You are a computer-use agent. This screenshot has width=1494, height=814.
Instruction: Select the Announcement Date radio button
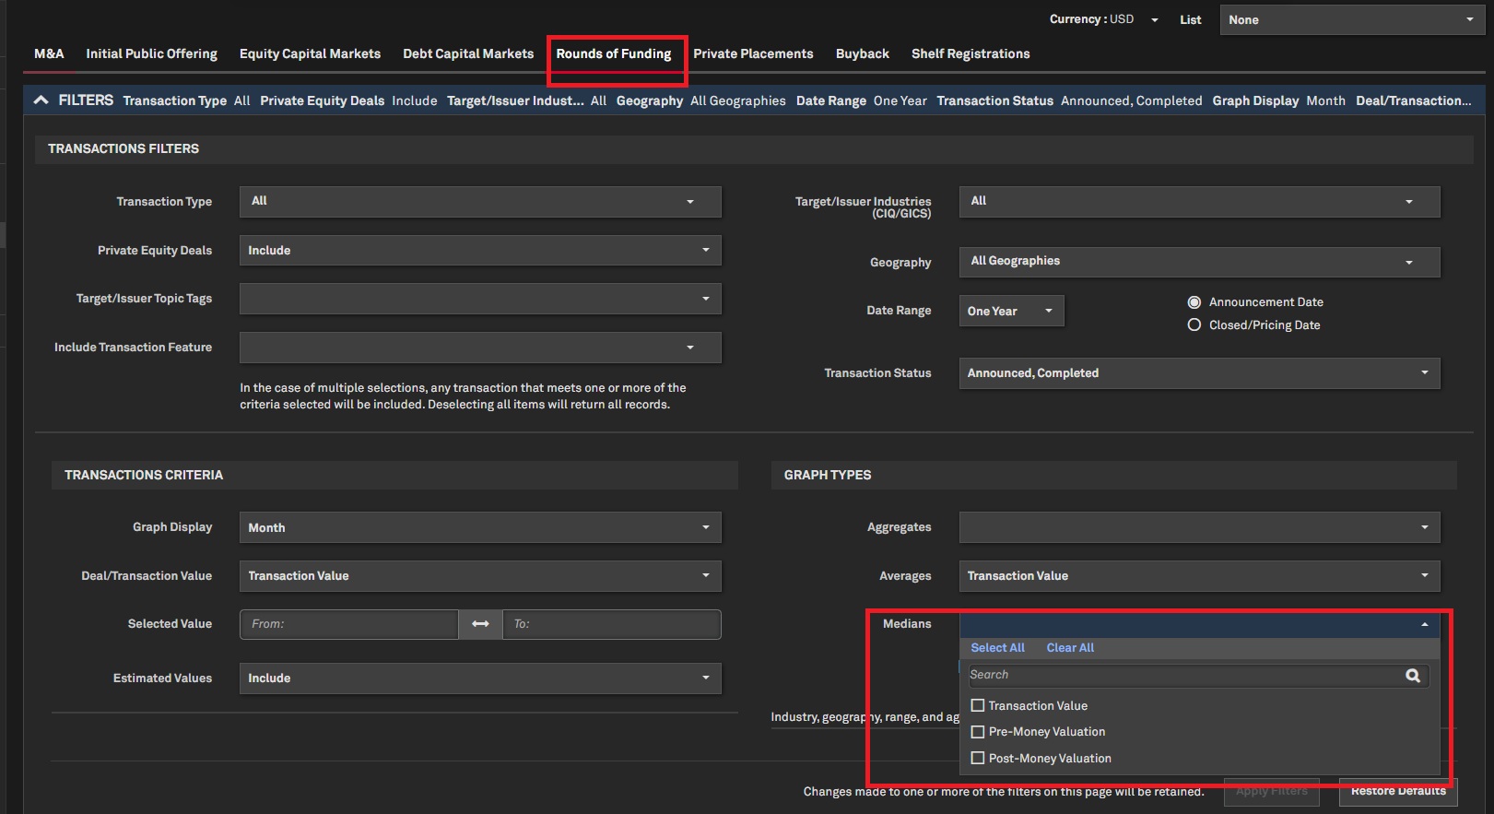(x=1194, y=302)
